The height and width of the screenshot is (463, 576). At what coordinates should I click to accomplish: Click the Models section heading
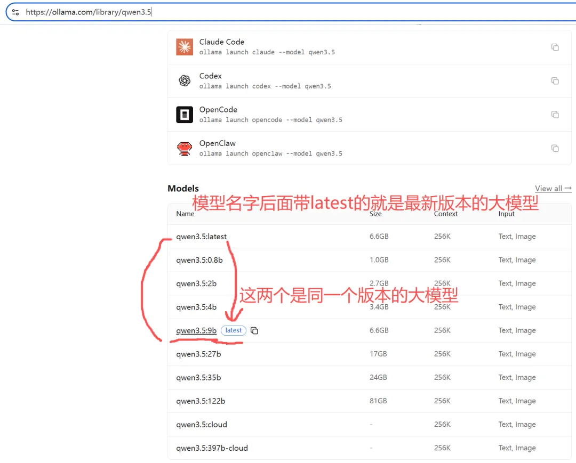coord(183,188)
